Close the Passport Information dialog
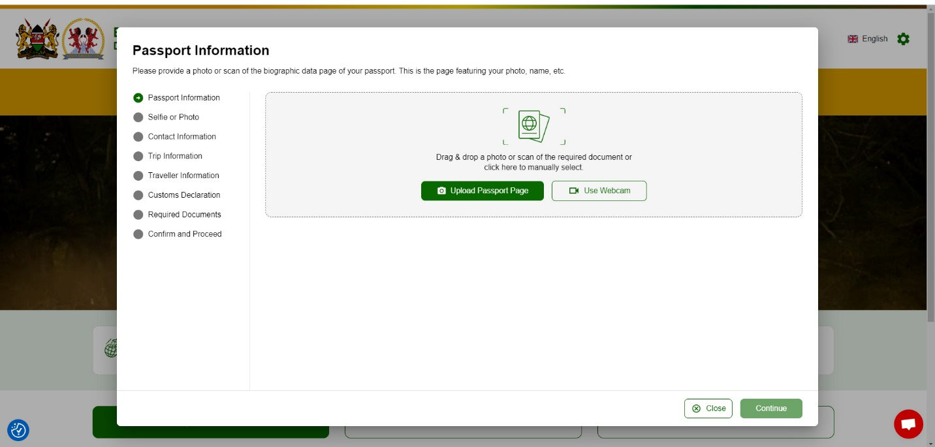 coord(708,408)
